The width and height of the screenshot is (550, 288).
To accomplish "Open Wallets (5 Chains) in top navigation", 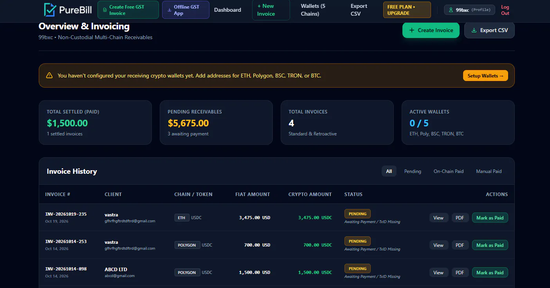I will click(313, 10).
